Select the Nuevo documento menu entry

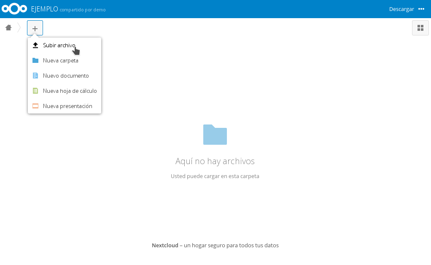65,76
